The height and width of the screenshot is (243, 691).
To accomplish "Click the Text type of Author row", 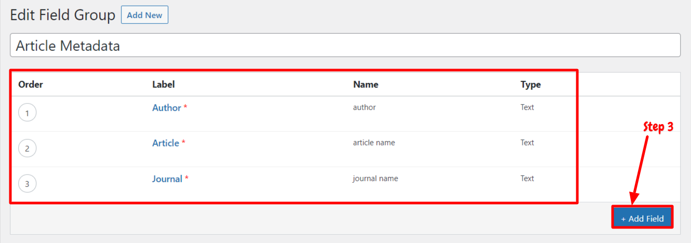I will coord(527,107).
